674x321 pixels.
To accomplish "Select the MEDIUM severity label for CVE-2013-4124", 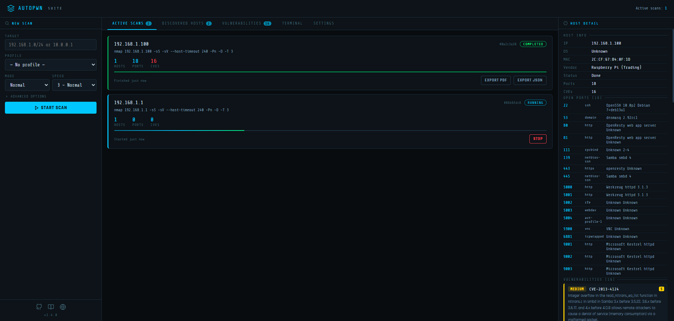I will click(577, 289).
